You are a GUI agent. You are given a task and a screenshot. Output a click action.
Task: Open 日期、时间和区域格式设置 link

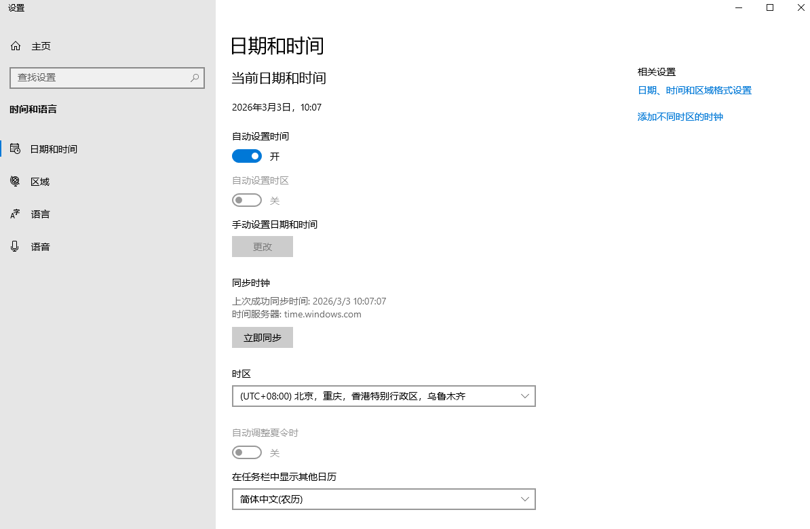pyautogui.click(x=694, y=90)
